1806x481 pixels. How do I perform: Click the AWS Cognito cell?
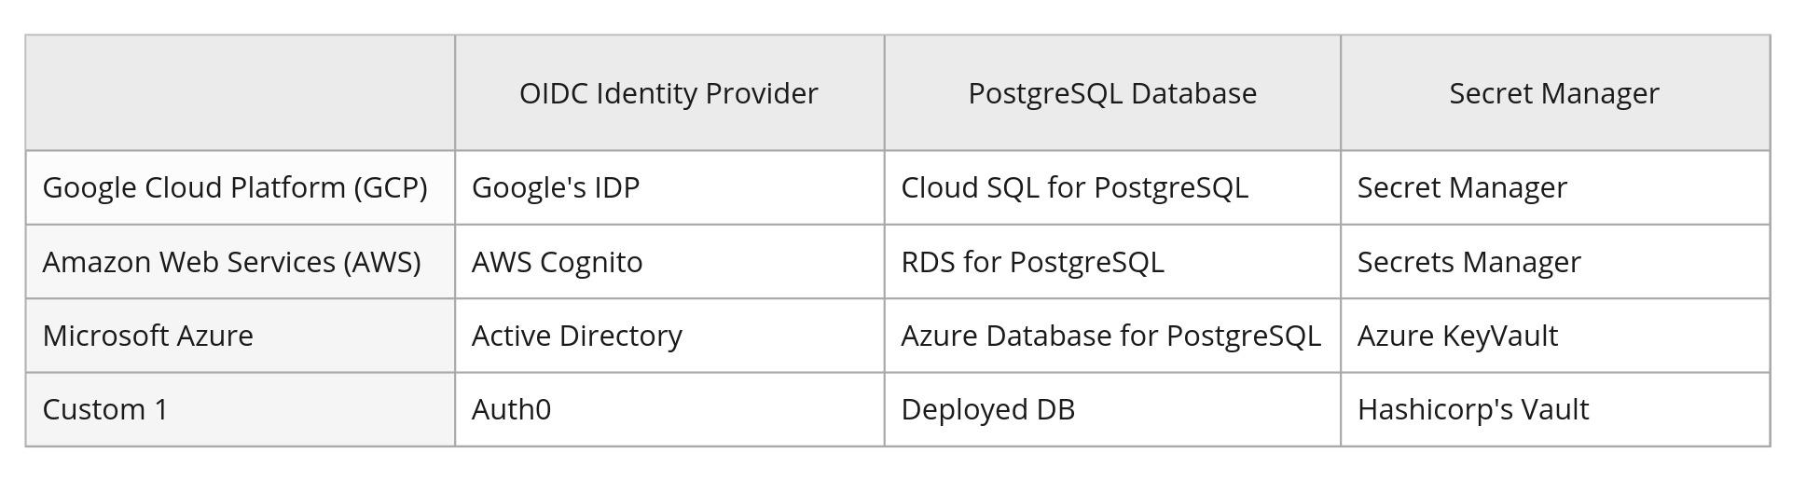click(557, 262)
